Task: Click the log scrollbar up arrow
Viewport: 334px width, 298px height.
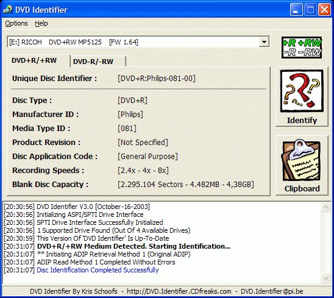Action: click(325, 207)
